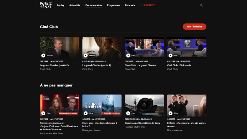Watch Le Direct live stream
The image size is (247, 139).
coord(147,5)
